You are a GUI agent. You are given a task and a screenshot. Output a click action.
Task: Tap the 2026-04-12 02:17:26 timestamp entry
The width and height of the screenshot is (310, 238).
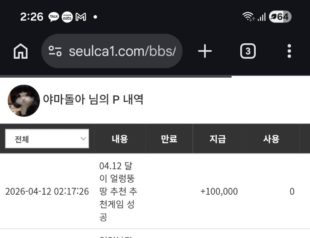(47, 192)
